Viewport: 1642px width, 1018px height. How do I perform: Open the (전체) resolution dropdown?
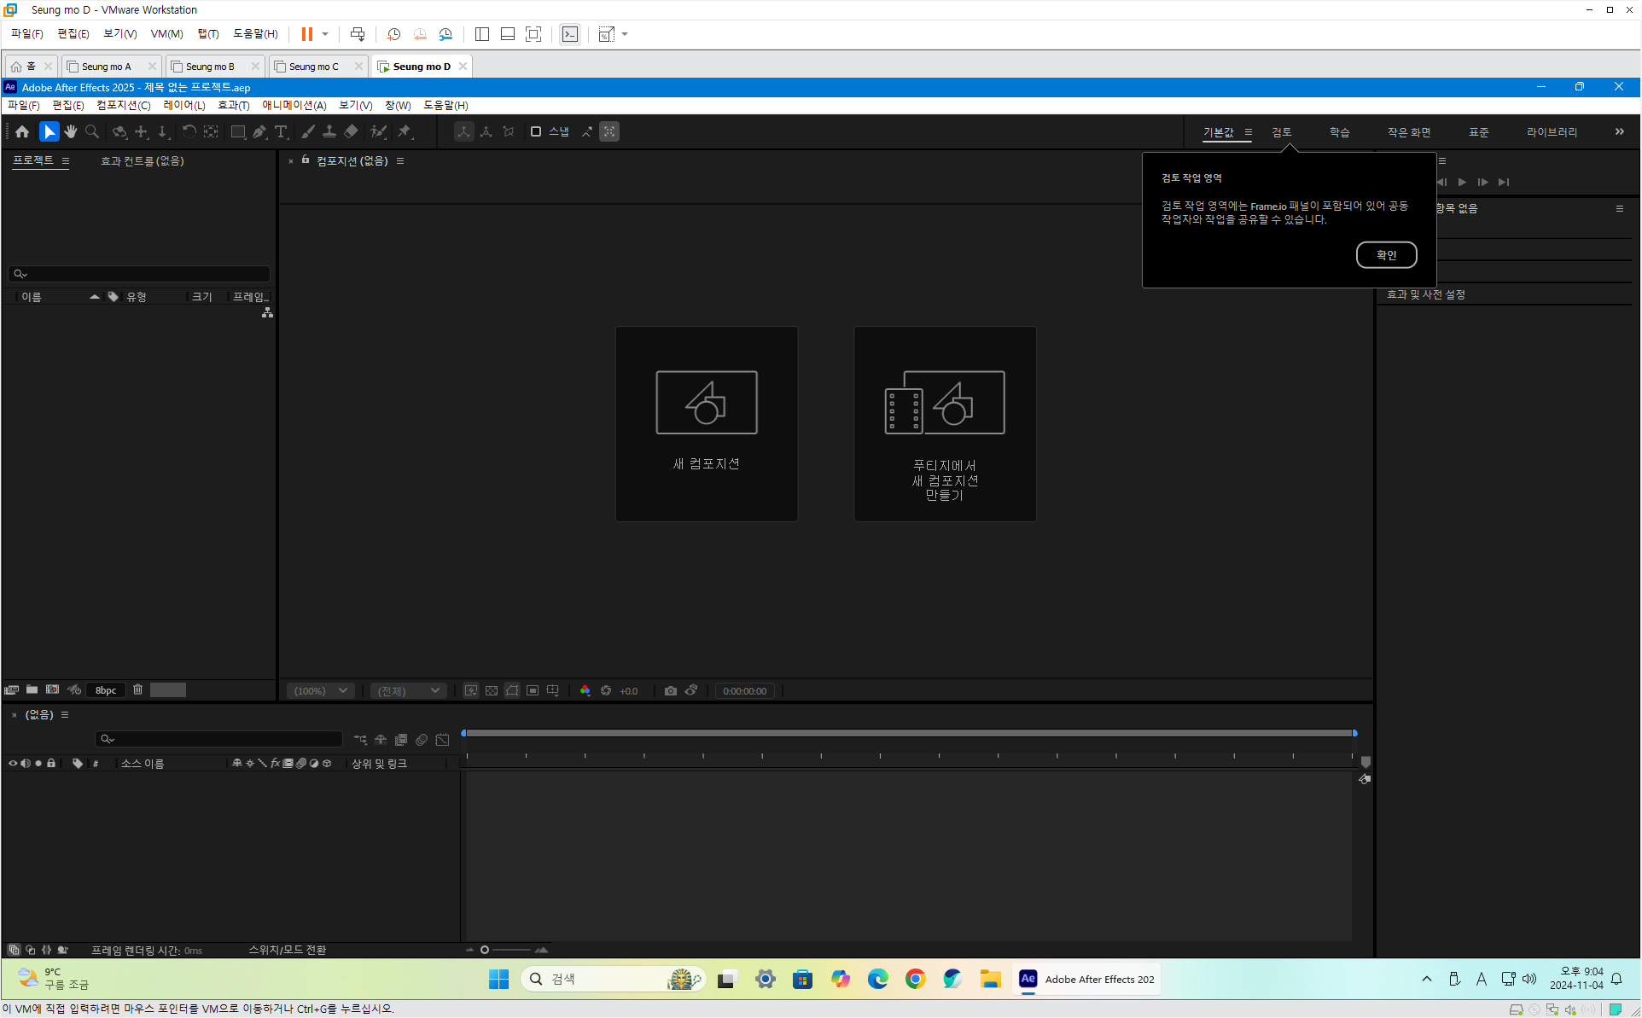click(408, 690)
